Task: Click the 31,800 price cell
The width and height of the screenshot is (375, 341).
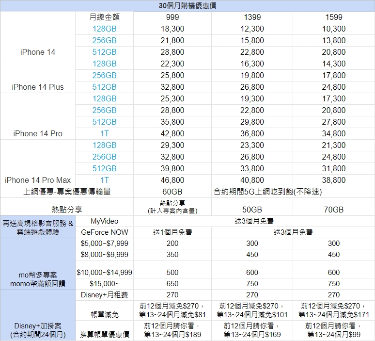Action: 334,169
